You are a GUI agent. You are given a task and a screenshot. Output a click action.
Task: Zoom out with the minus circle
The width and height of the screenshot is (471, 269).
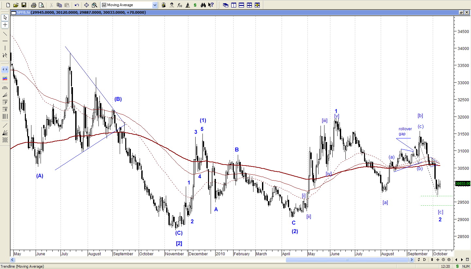tap(443, 260)
